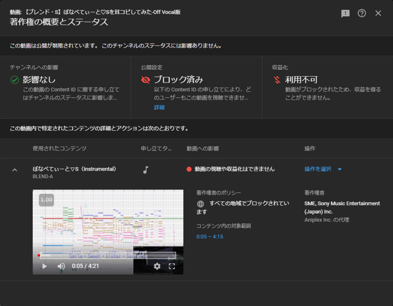Click the BLEND-A artist text

click(x=43, y=177)
